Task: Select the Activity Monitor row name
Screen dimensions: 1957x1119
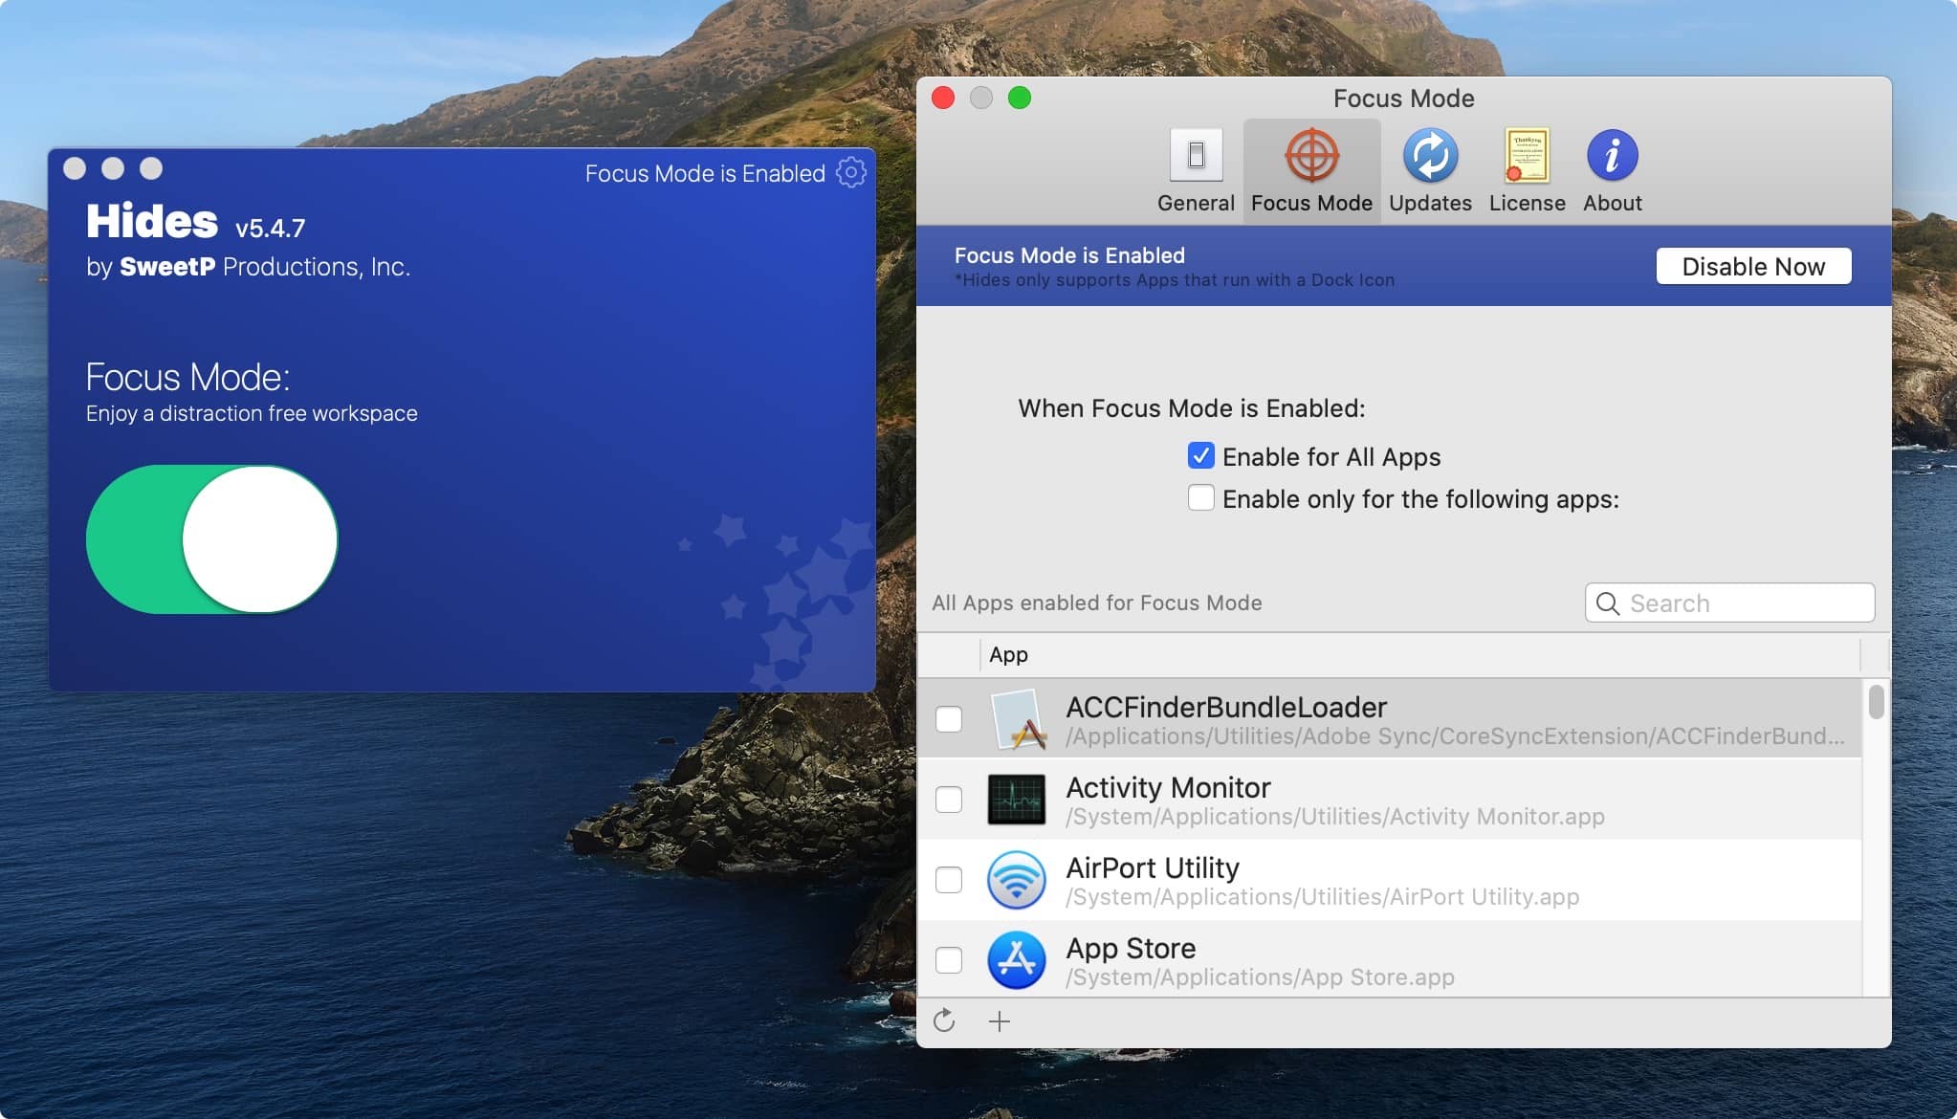Action: point(1168,787)
